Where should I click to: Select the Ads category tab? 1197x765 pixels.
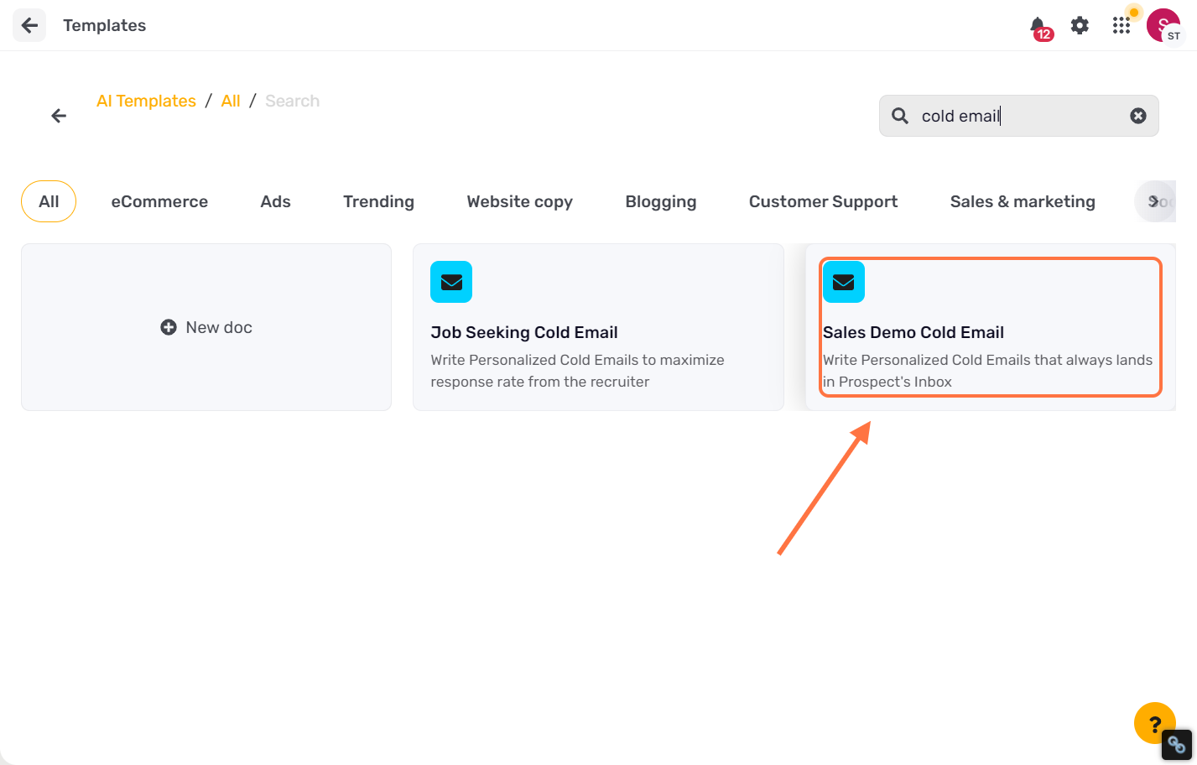tap(275, 201)
